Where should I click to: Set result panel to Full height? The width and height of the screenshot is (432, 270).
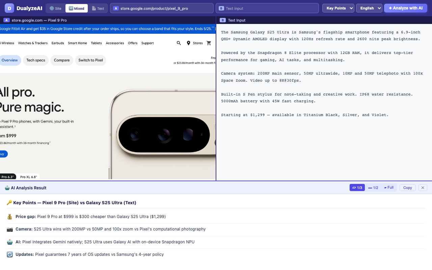point(389,188)
